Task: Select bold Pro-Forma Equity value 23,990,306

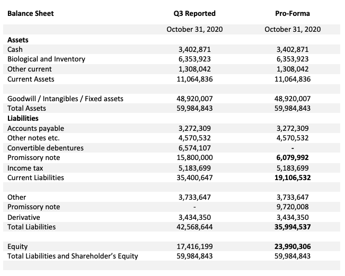Action: pyautogui.click(x=293, y=246)
